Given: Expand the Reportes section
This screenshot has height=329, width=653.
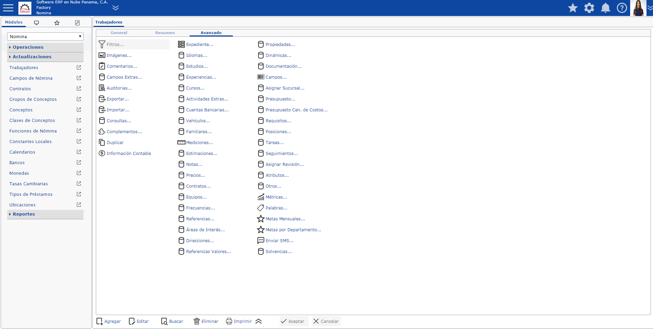Looking at the screenshot, I should [x=45, y=214].
